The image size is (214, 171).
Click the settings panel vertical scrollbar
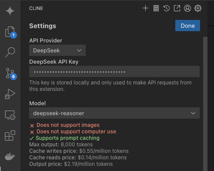click(205, 104)
